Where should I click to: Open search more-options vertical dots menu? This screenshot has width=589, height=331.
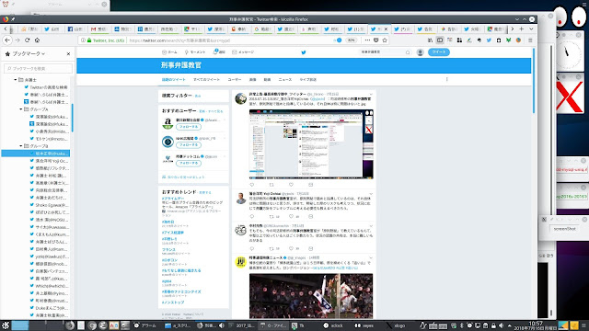click(446, 79)
